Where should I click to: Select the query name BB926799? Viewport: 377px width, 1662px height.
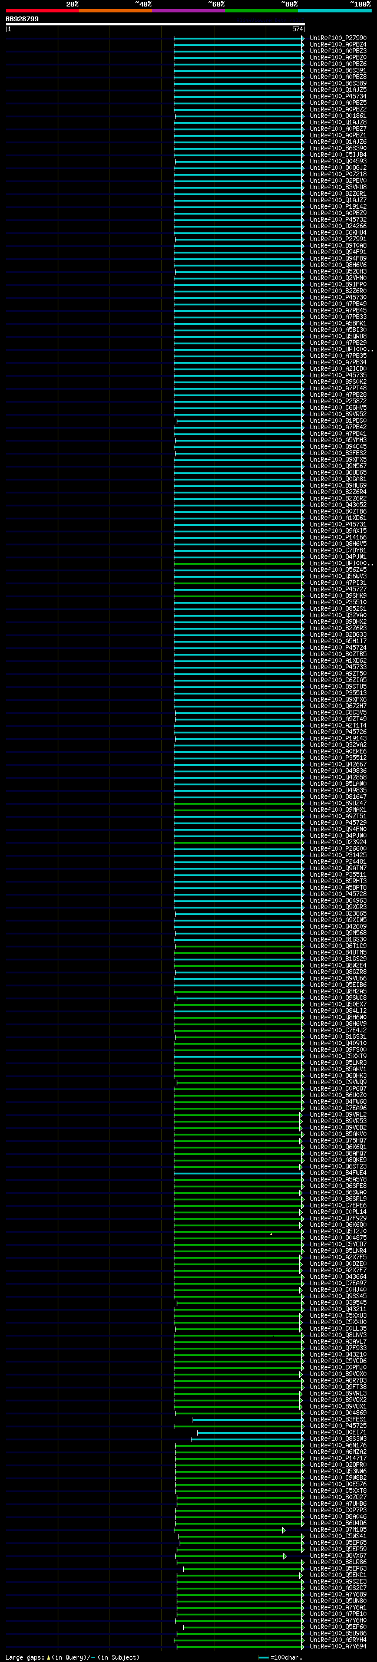click(22, 19)
